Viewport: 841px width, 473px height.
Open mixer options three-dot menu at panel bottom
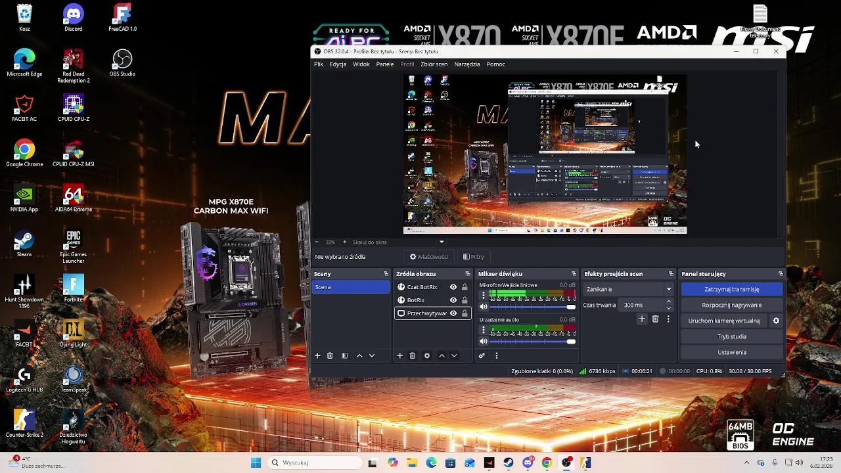click(497, 355)
